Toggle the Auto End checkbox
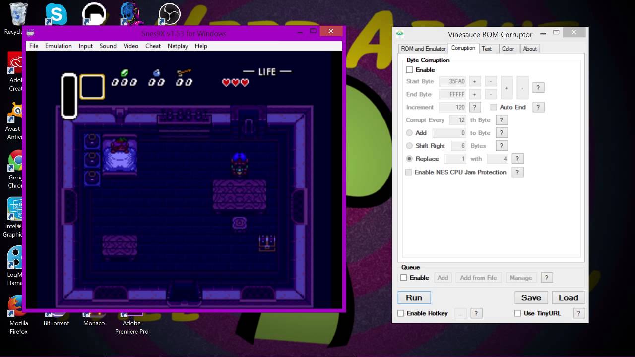Image resolution: width=635 pixels, height=357 pixels. (x=494, y=107)
